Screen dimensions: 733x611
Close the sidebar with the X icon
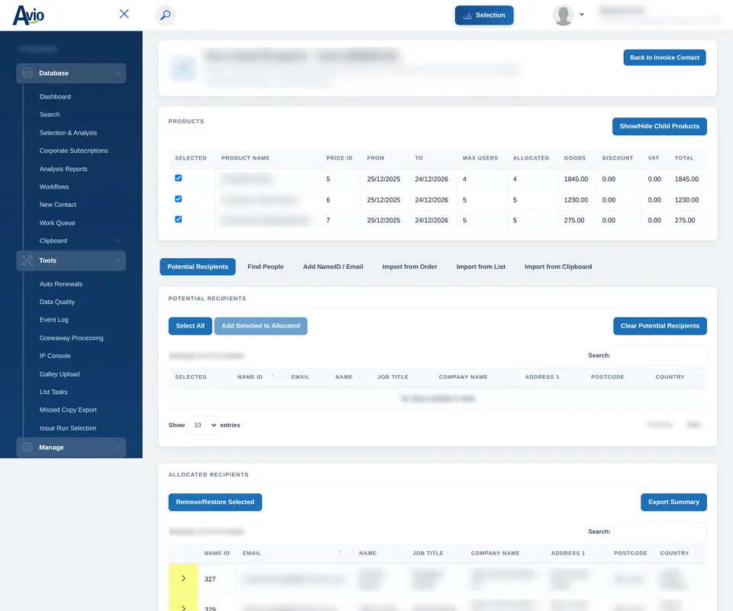pos(124,14)
